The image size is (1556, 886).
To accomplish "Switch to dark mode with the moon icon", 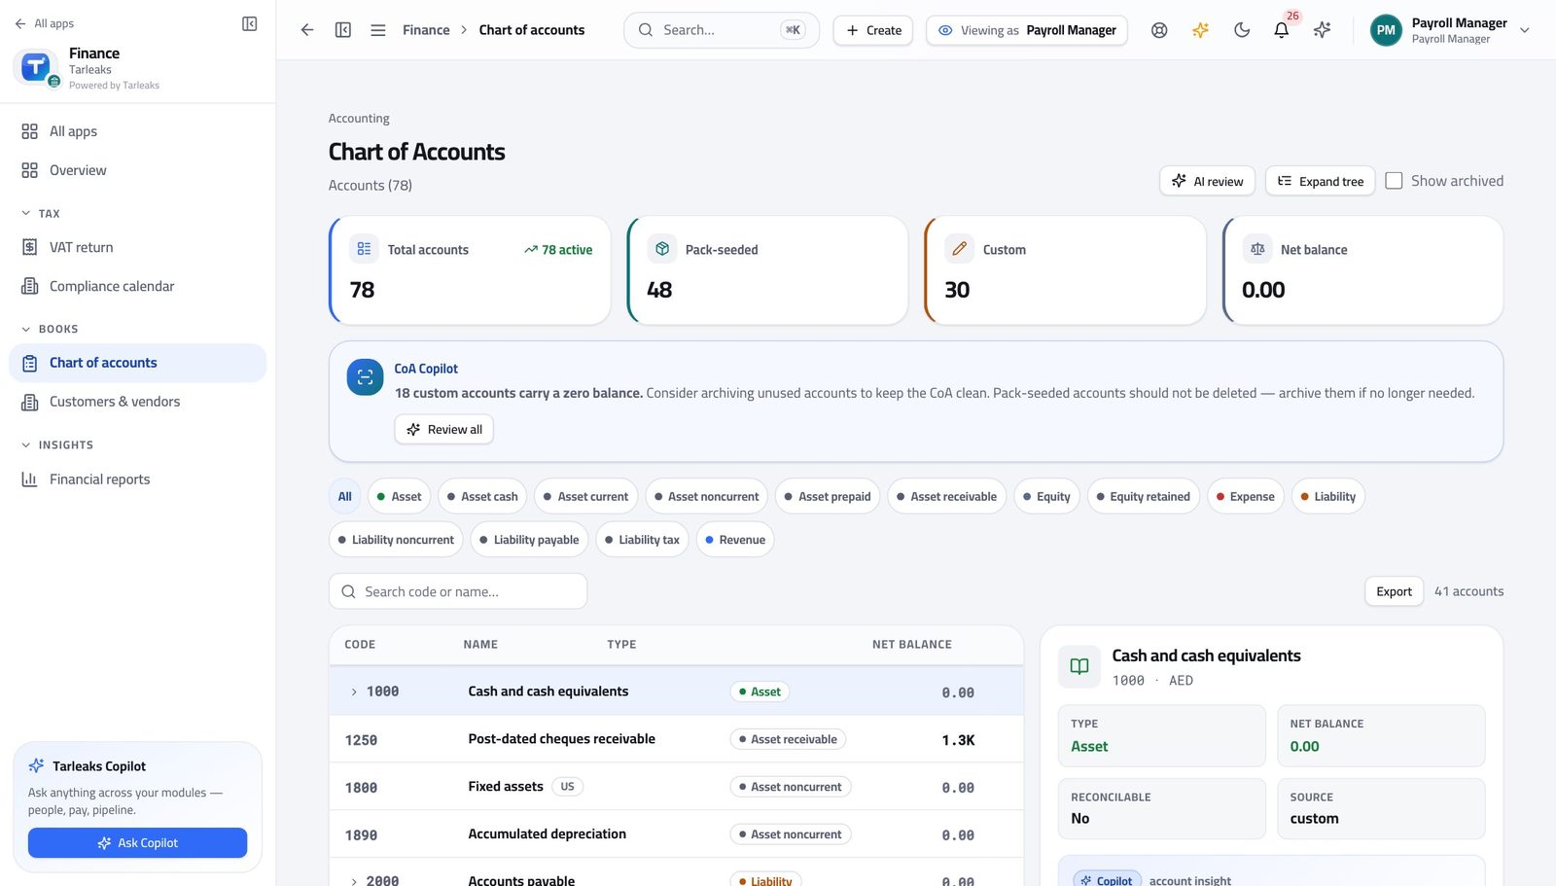I will (x=1242, y=30).
